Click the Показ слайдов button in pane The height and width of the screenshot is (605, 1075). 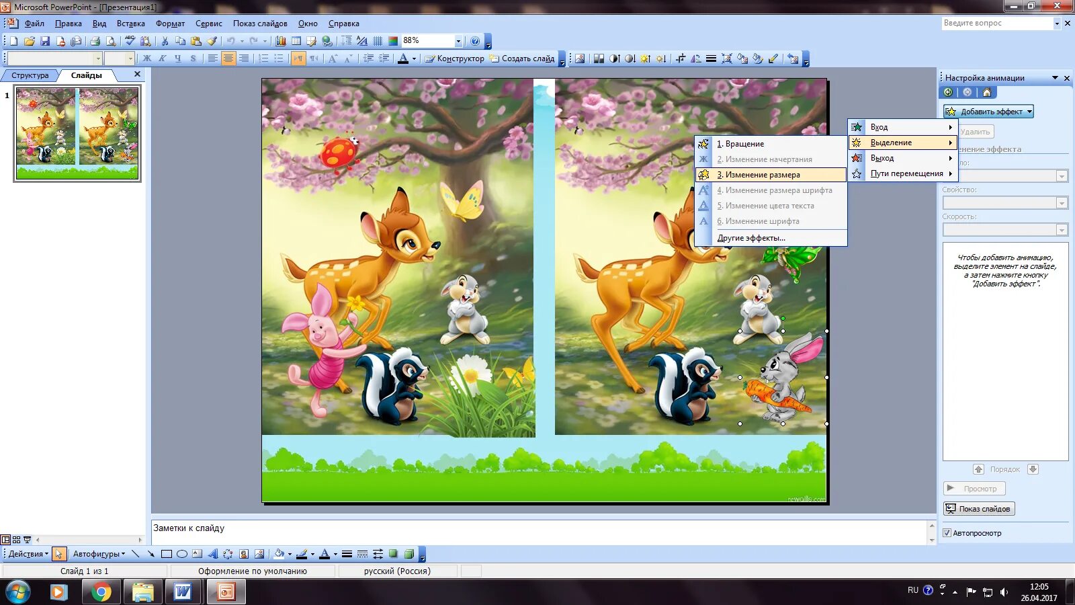coord(979,509)
